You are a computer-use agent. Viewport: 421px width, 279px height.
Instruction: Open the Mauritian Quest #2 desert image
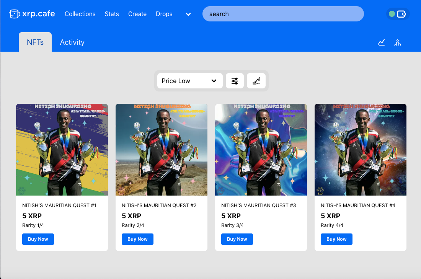[162, 150]
